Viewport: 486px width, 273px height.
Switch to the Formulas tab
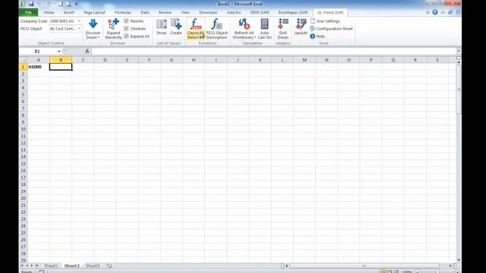(x=123, y=12)
